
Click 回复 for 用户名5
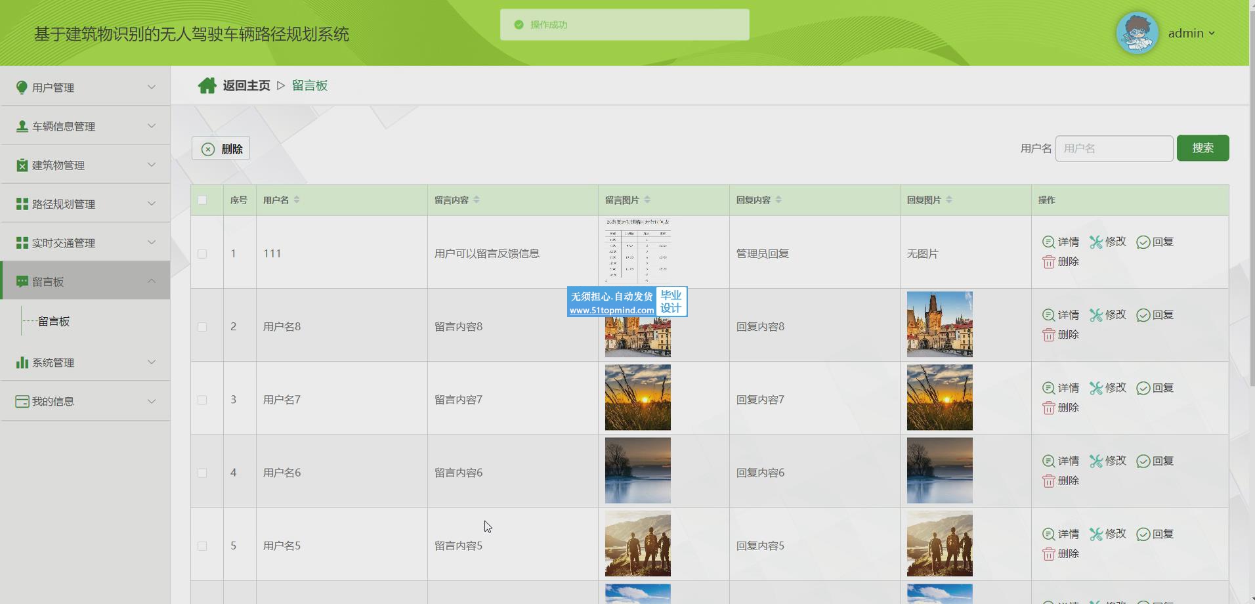[1155, 534]
